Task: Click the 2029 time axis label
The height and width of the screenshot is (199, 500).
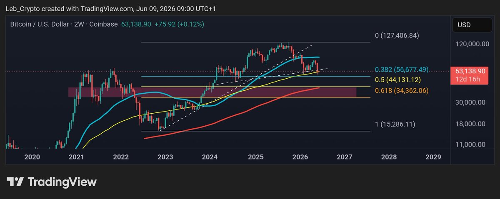Action: pos(433,157)
